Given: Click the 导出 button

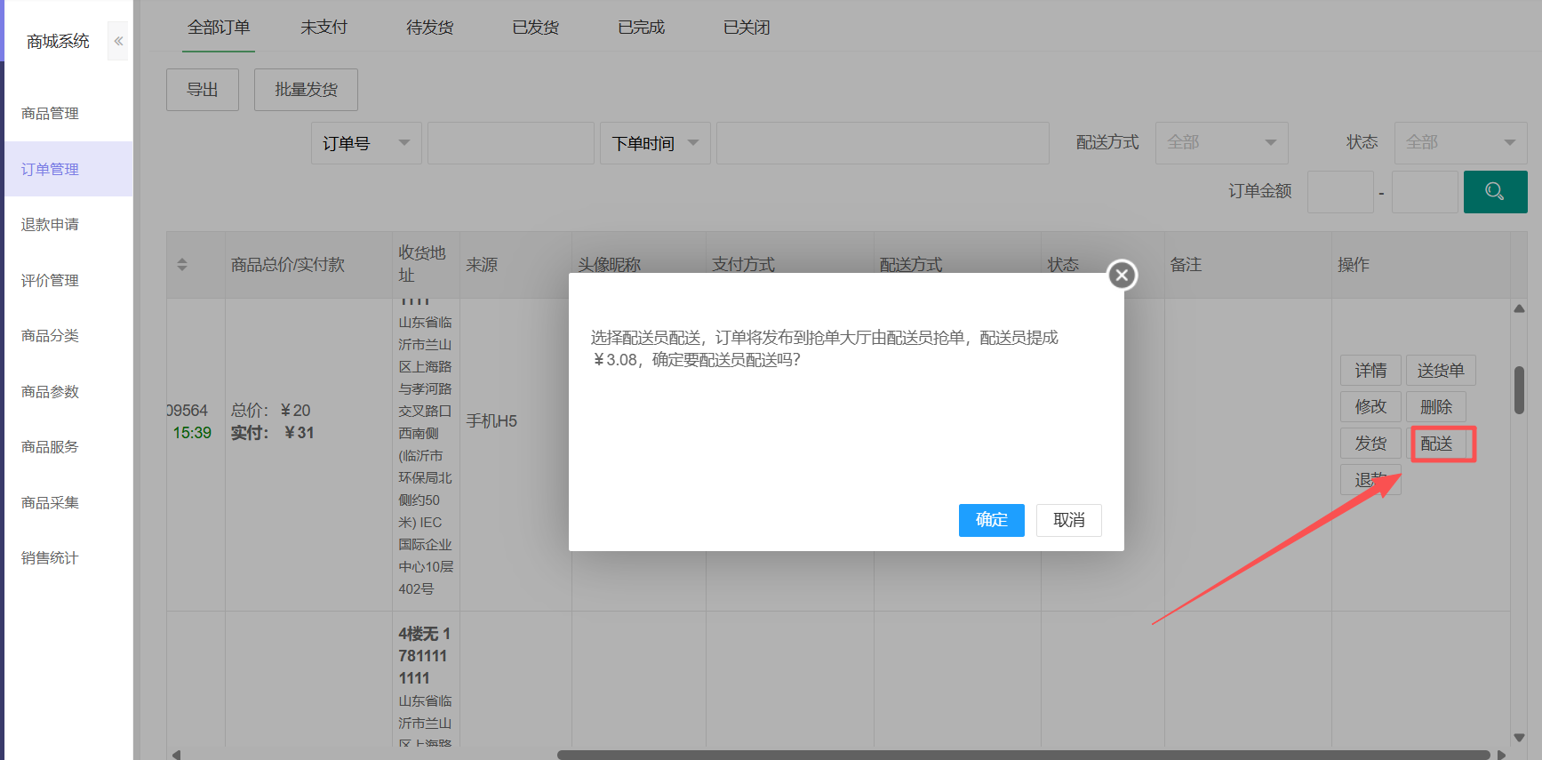Looking at the screenshot, I should [x=203, y=90].
